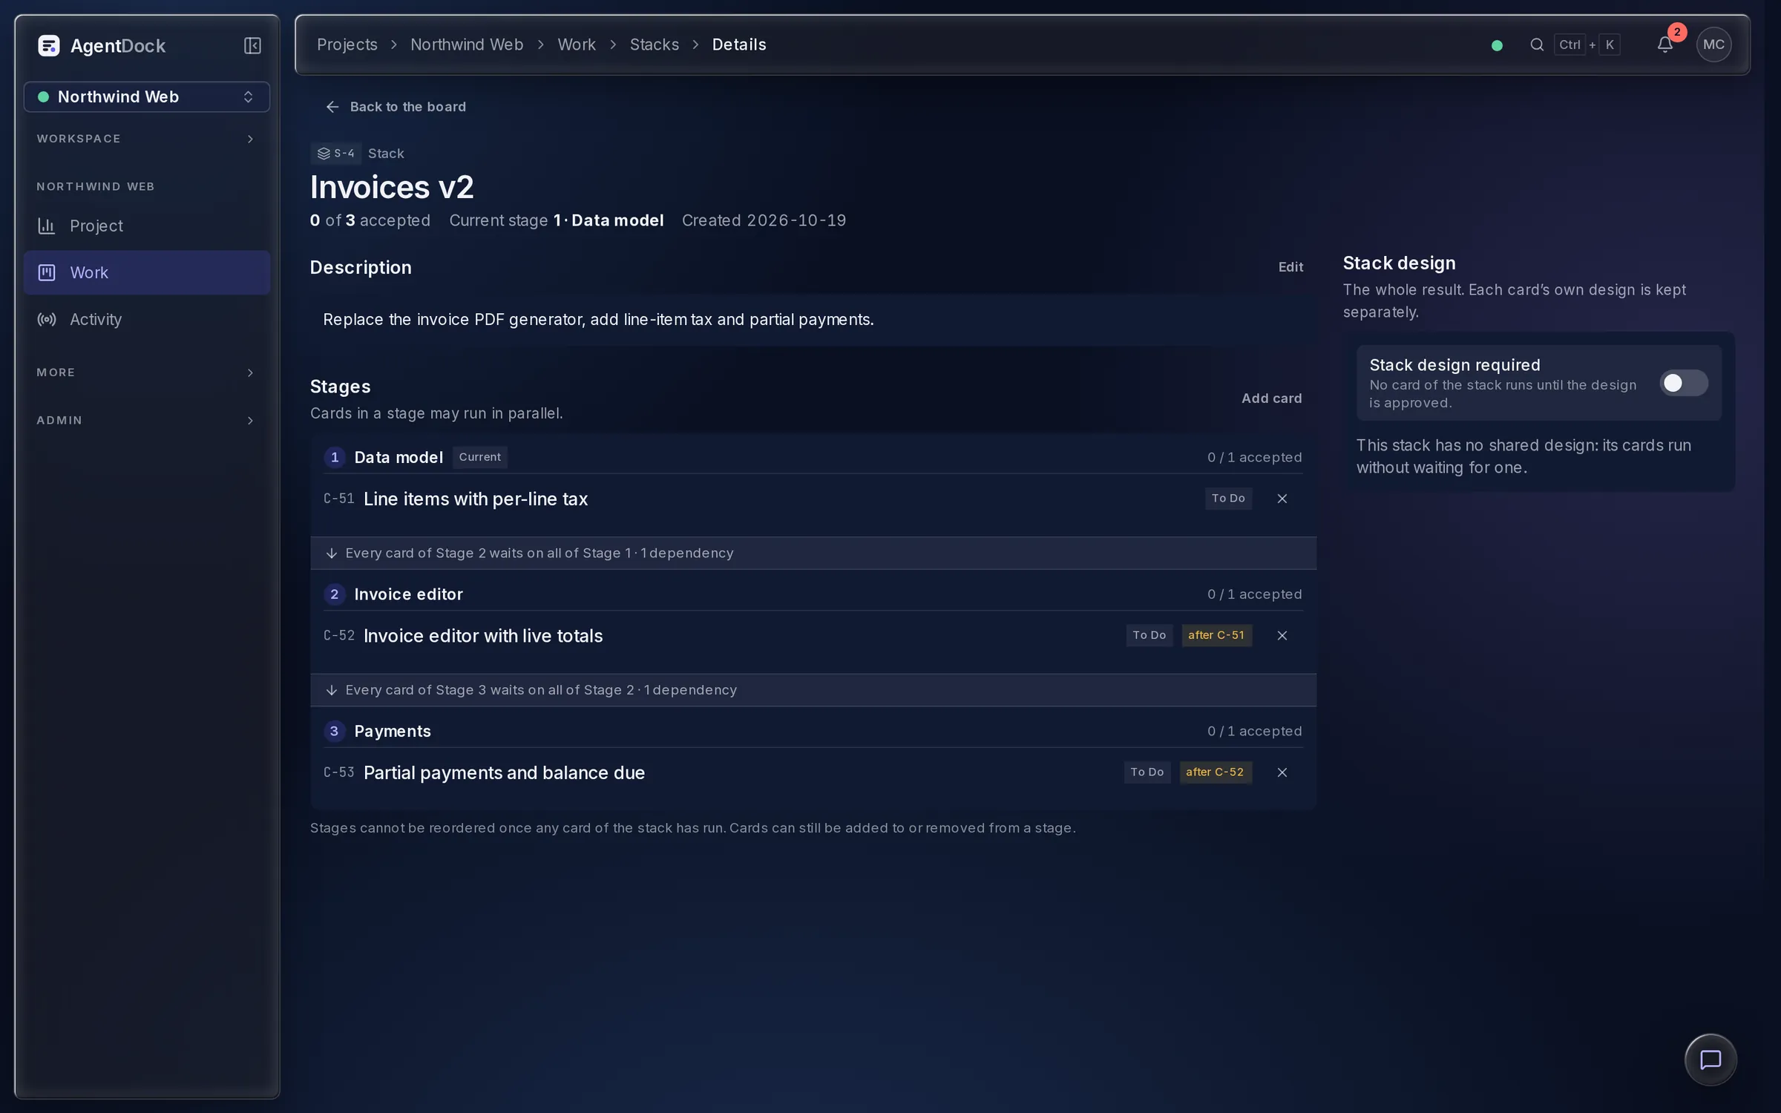The image size is (1781, 1113).
Task: Open the Northwind Web project switcher
Action: 146,96
